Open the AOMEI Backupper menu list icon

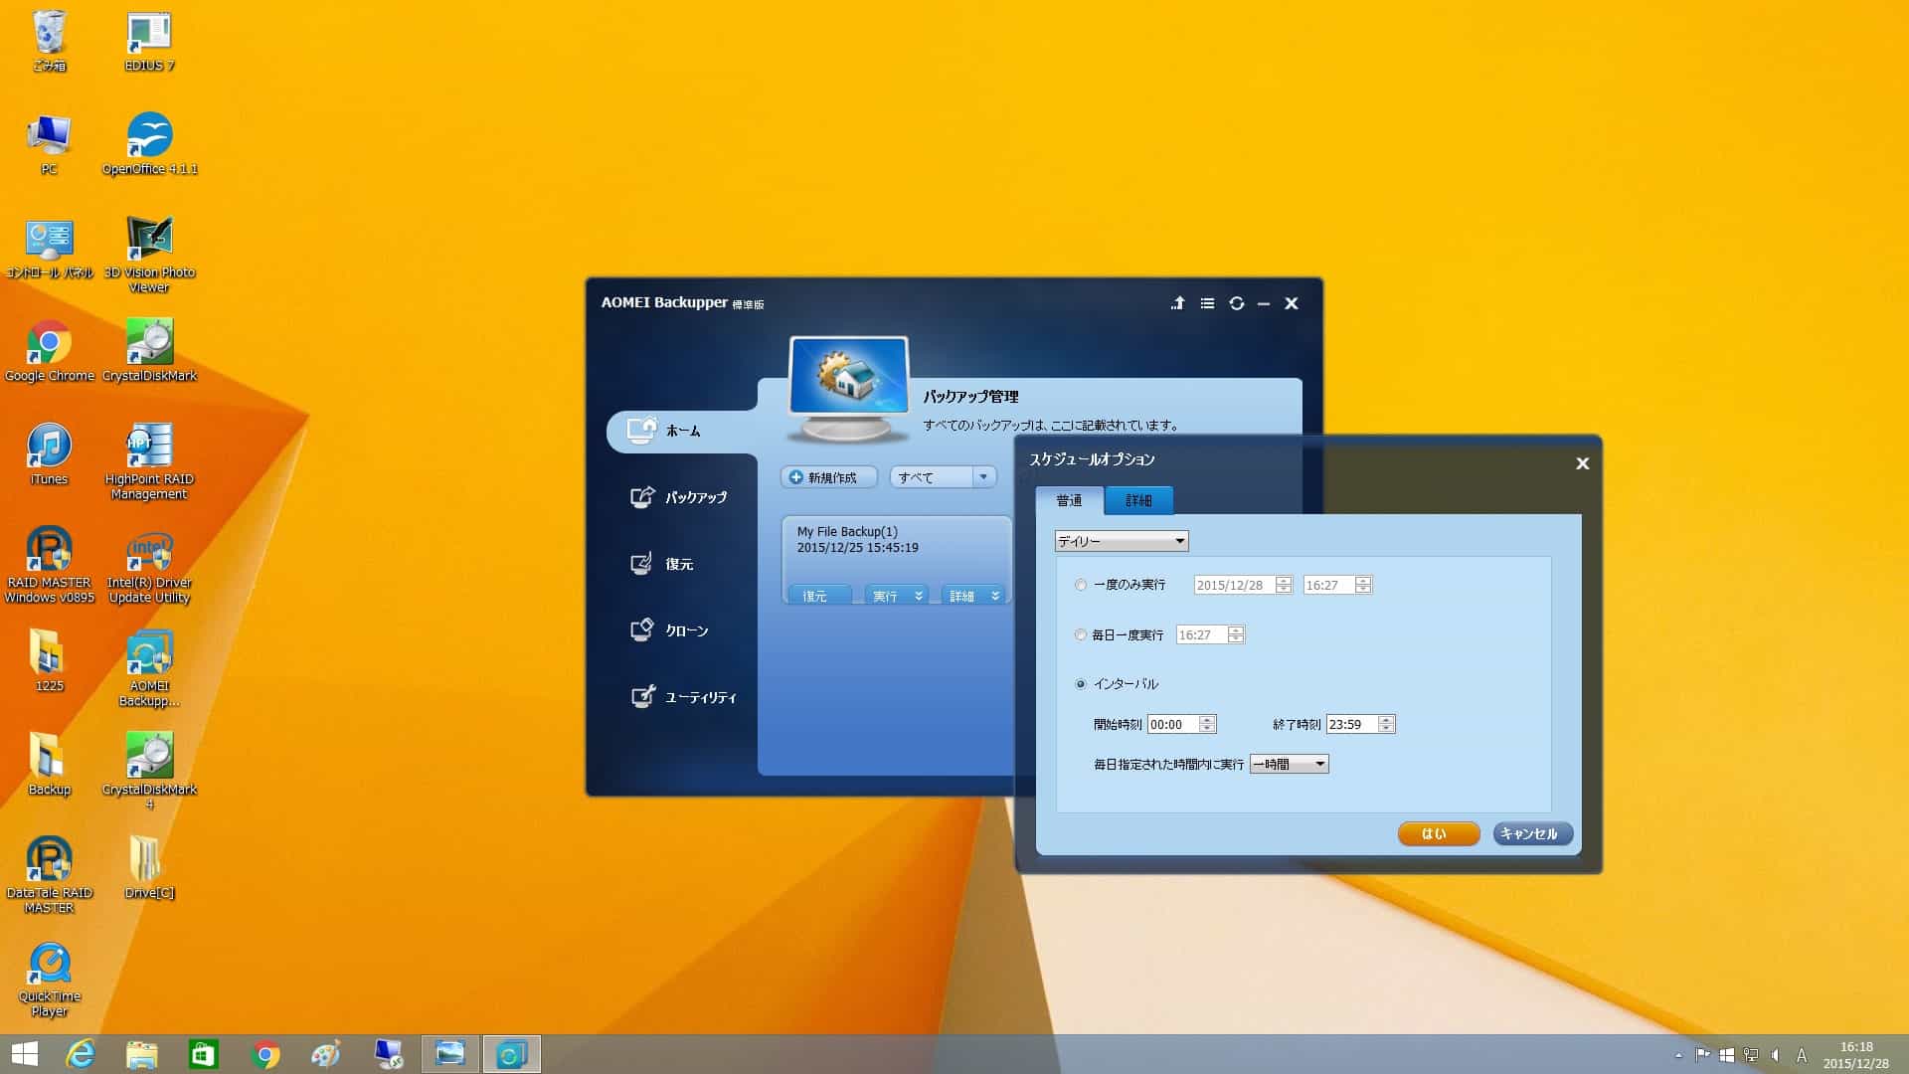[1207, 303]
